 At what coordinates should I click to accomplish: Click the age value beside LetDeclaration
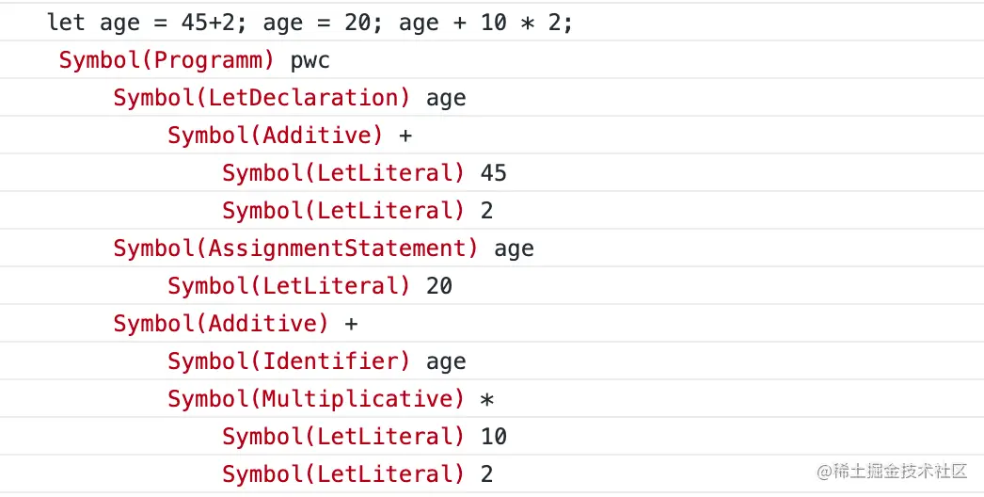(446, 98)
